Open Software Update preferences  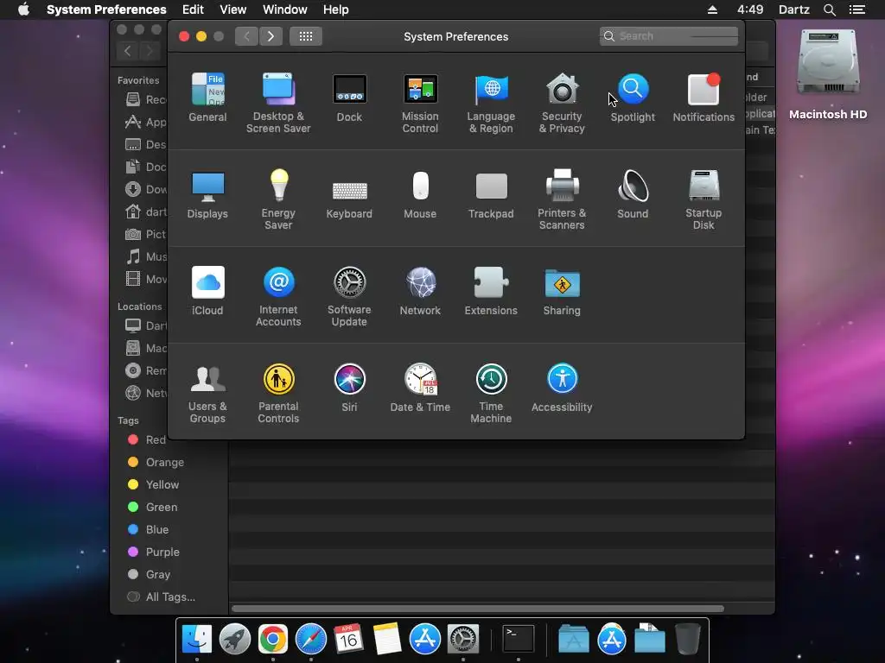click(x=349, y=297)
